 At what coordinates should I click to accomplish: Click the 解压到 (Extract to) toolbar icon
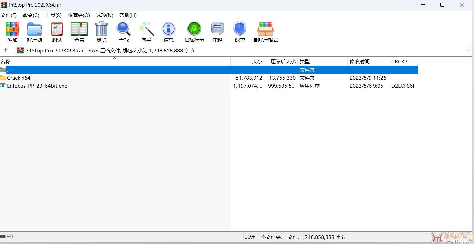coord(34,29)
